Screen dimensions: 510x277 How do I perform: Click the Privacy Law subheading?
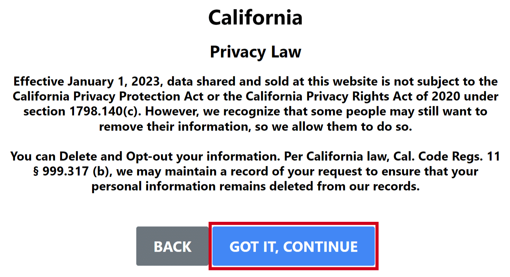[x=255, y=52]
